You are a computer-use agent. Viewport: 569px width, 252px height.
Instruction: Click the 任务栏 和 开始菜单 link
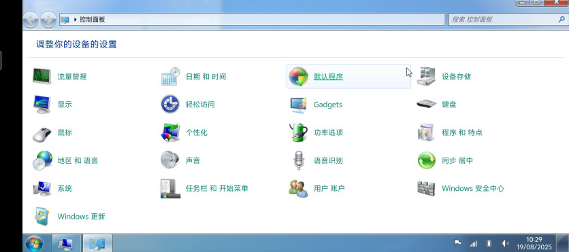[x=217, y=188]
